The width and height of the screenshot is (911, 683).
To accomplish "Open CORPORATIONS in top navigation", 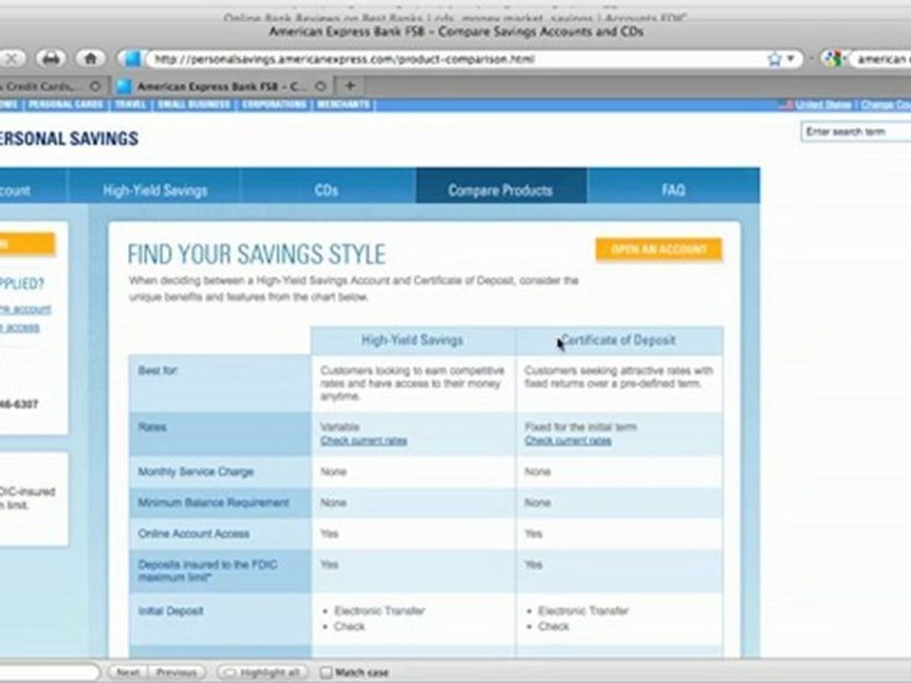I will point(274,104).
